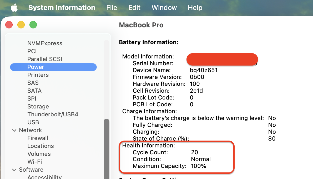Click the Health Information label
The image size is (313, 179).
coord(149,145)
